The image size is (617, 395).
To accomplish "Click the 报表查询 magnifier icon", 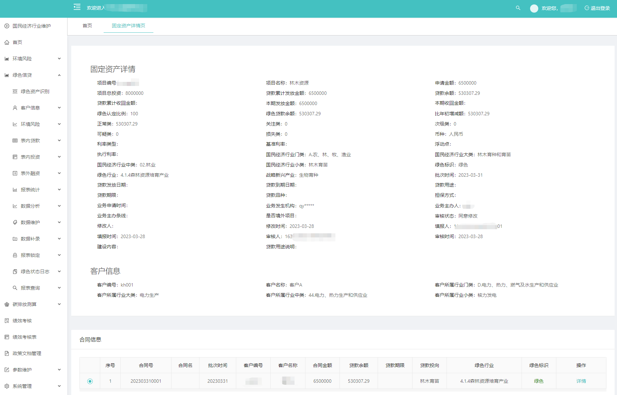I will tap(15, 288).
